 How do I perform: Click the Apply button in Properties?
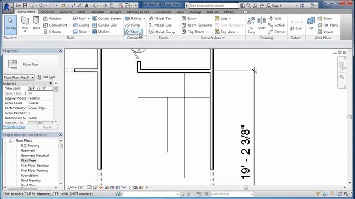(x=47, y=127)
